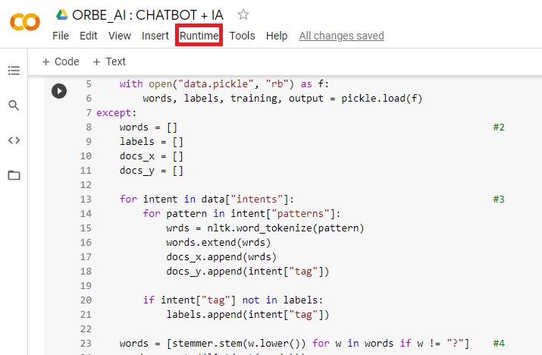
Task: Open the table of contents sidebar icon
Action: pyautogui.click(x=14, y=71)
